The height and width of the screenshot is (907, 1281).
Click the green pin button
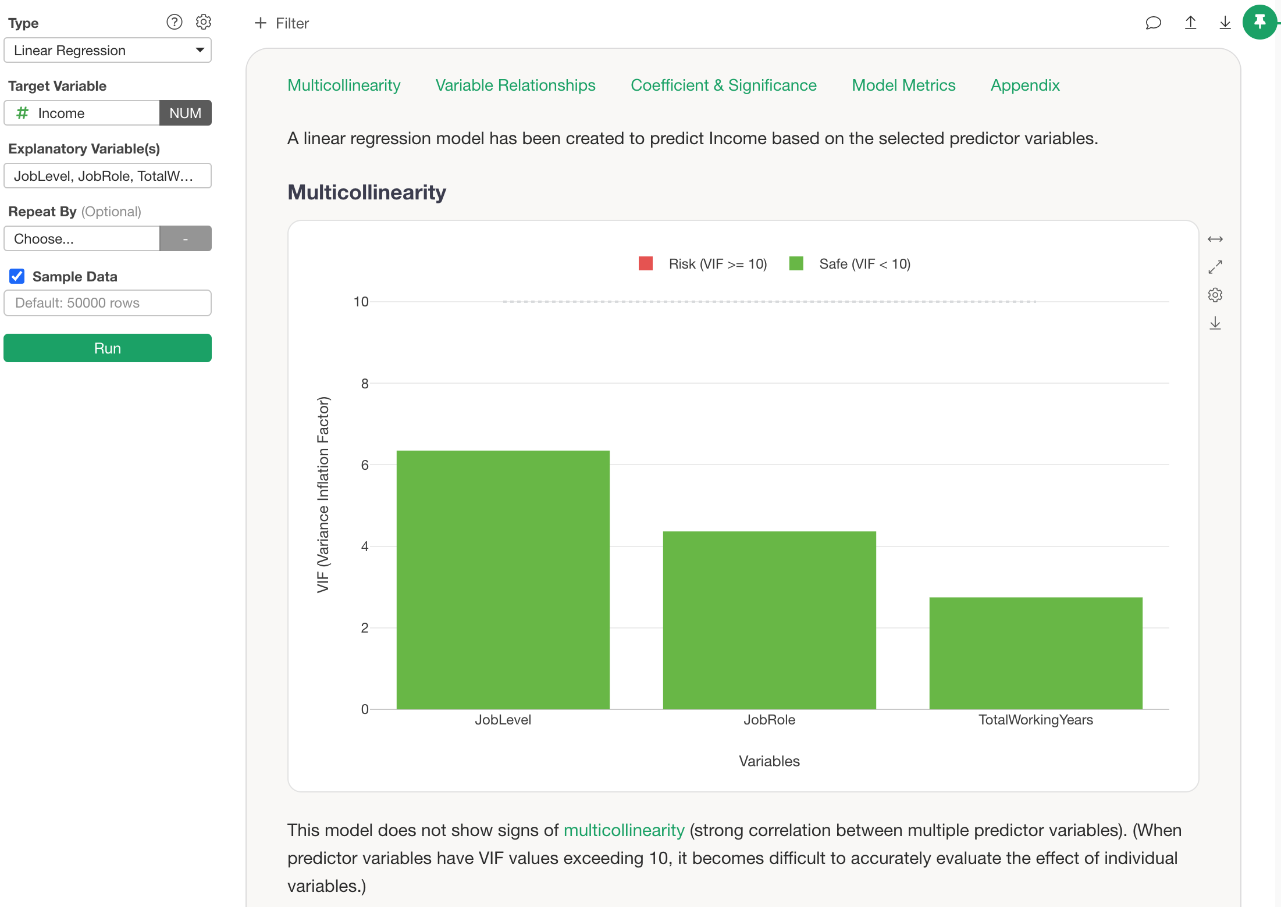pyautogui.click(x=1259, y=23)
